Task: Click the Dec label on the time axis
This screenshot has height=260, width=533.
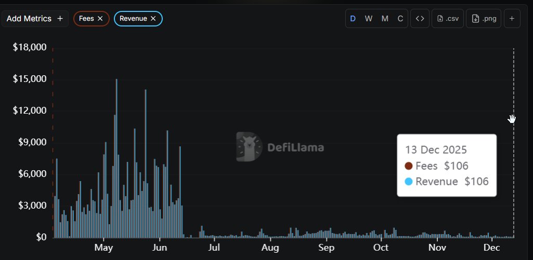Action: pos(492,248)
